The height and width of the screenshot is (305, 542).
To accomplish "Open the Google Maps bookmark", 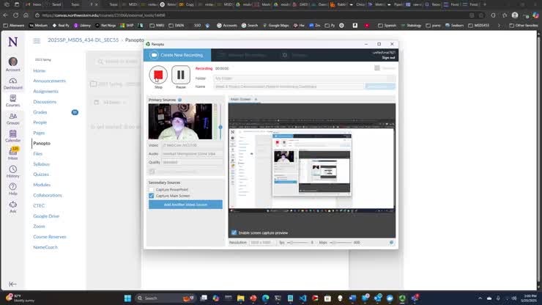I will click(x=277, y=25).
